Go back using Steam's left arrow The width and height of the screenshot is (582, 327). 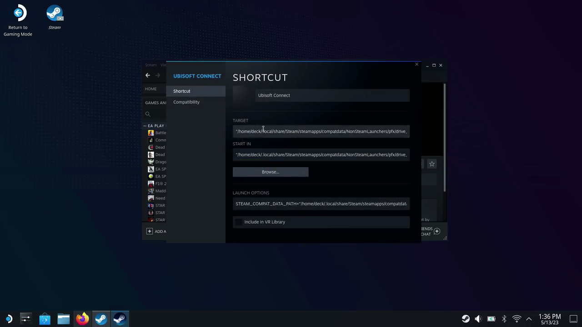click(x=148, y=75)
